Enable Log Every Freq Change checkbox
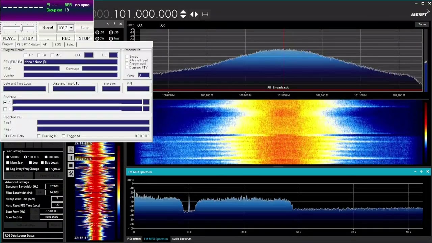The height and width of the screenshot is (243, 432). pyautogui.click(x=8, y=169)
